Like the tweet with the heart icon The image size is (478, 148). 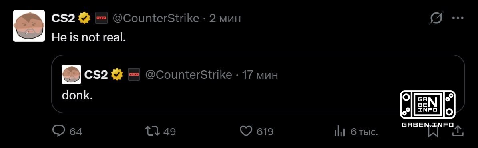(x=246, y=131)
